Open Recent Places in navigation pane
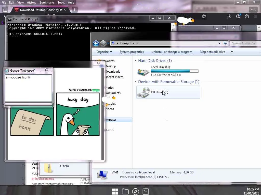The height and width of the screenshot is (195, 261). pos(114,77)
